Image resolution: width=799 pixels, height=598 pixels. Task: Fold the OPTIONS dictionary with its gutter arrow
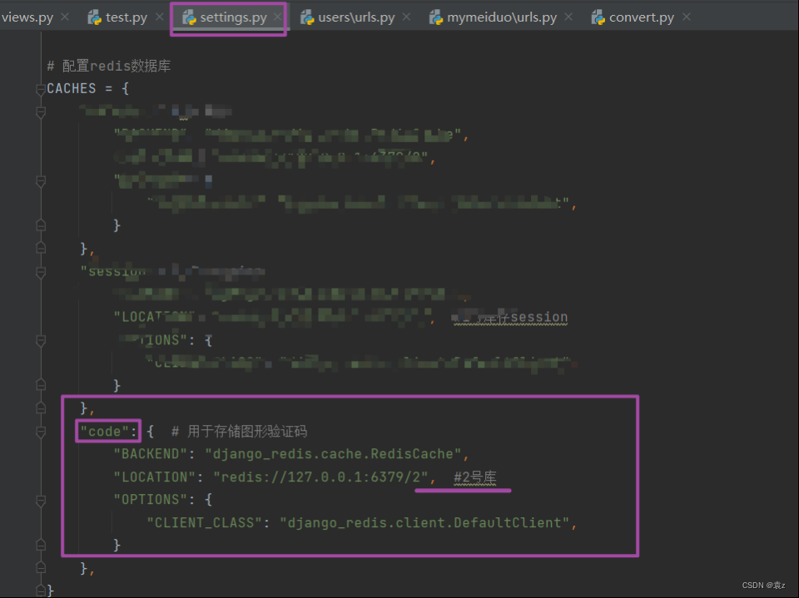pos(40,499)
